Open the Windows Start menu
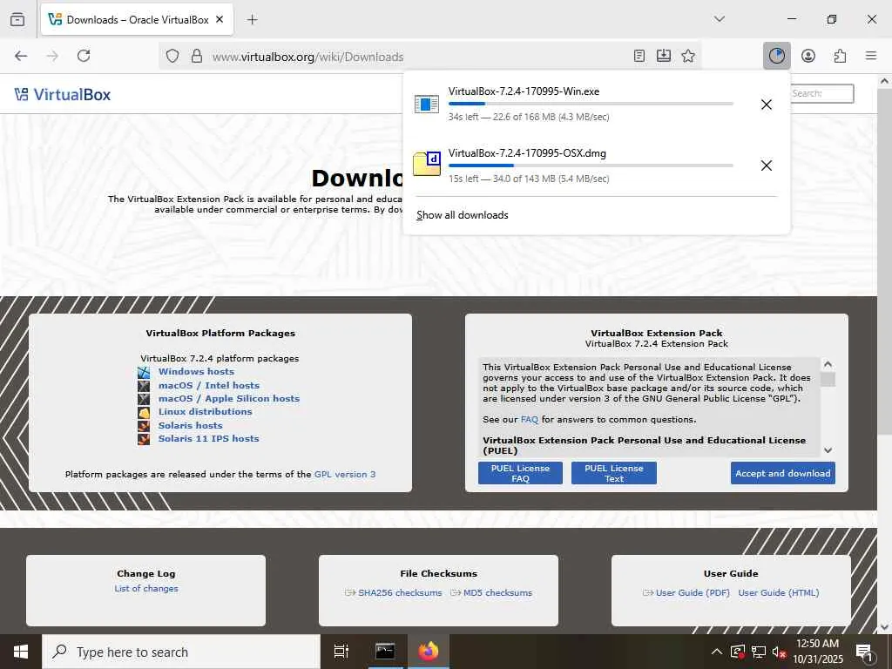892x669 pixels. tap(21, 652)
